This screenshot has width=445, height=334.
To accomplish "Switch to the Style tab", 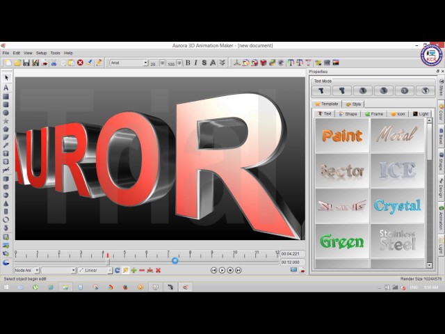I will (x=353, y=104).
